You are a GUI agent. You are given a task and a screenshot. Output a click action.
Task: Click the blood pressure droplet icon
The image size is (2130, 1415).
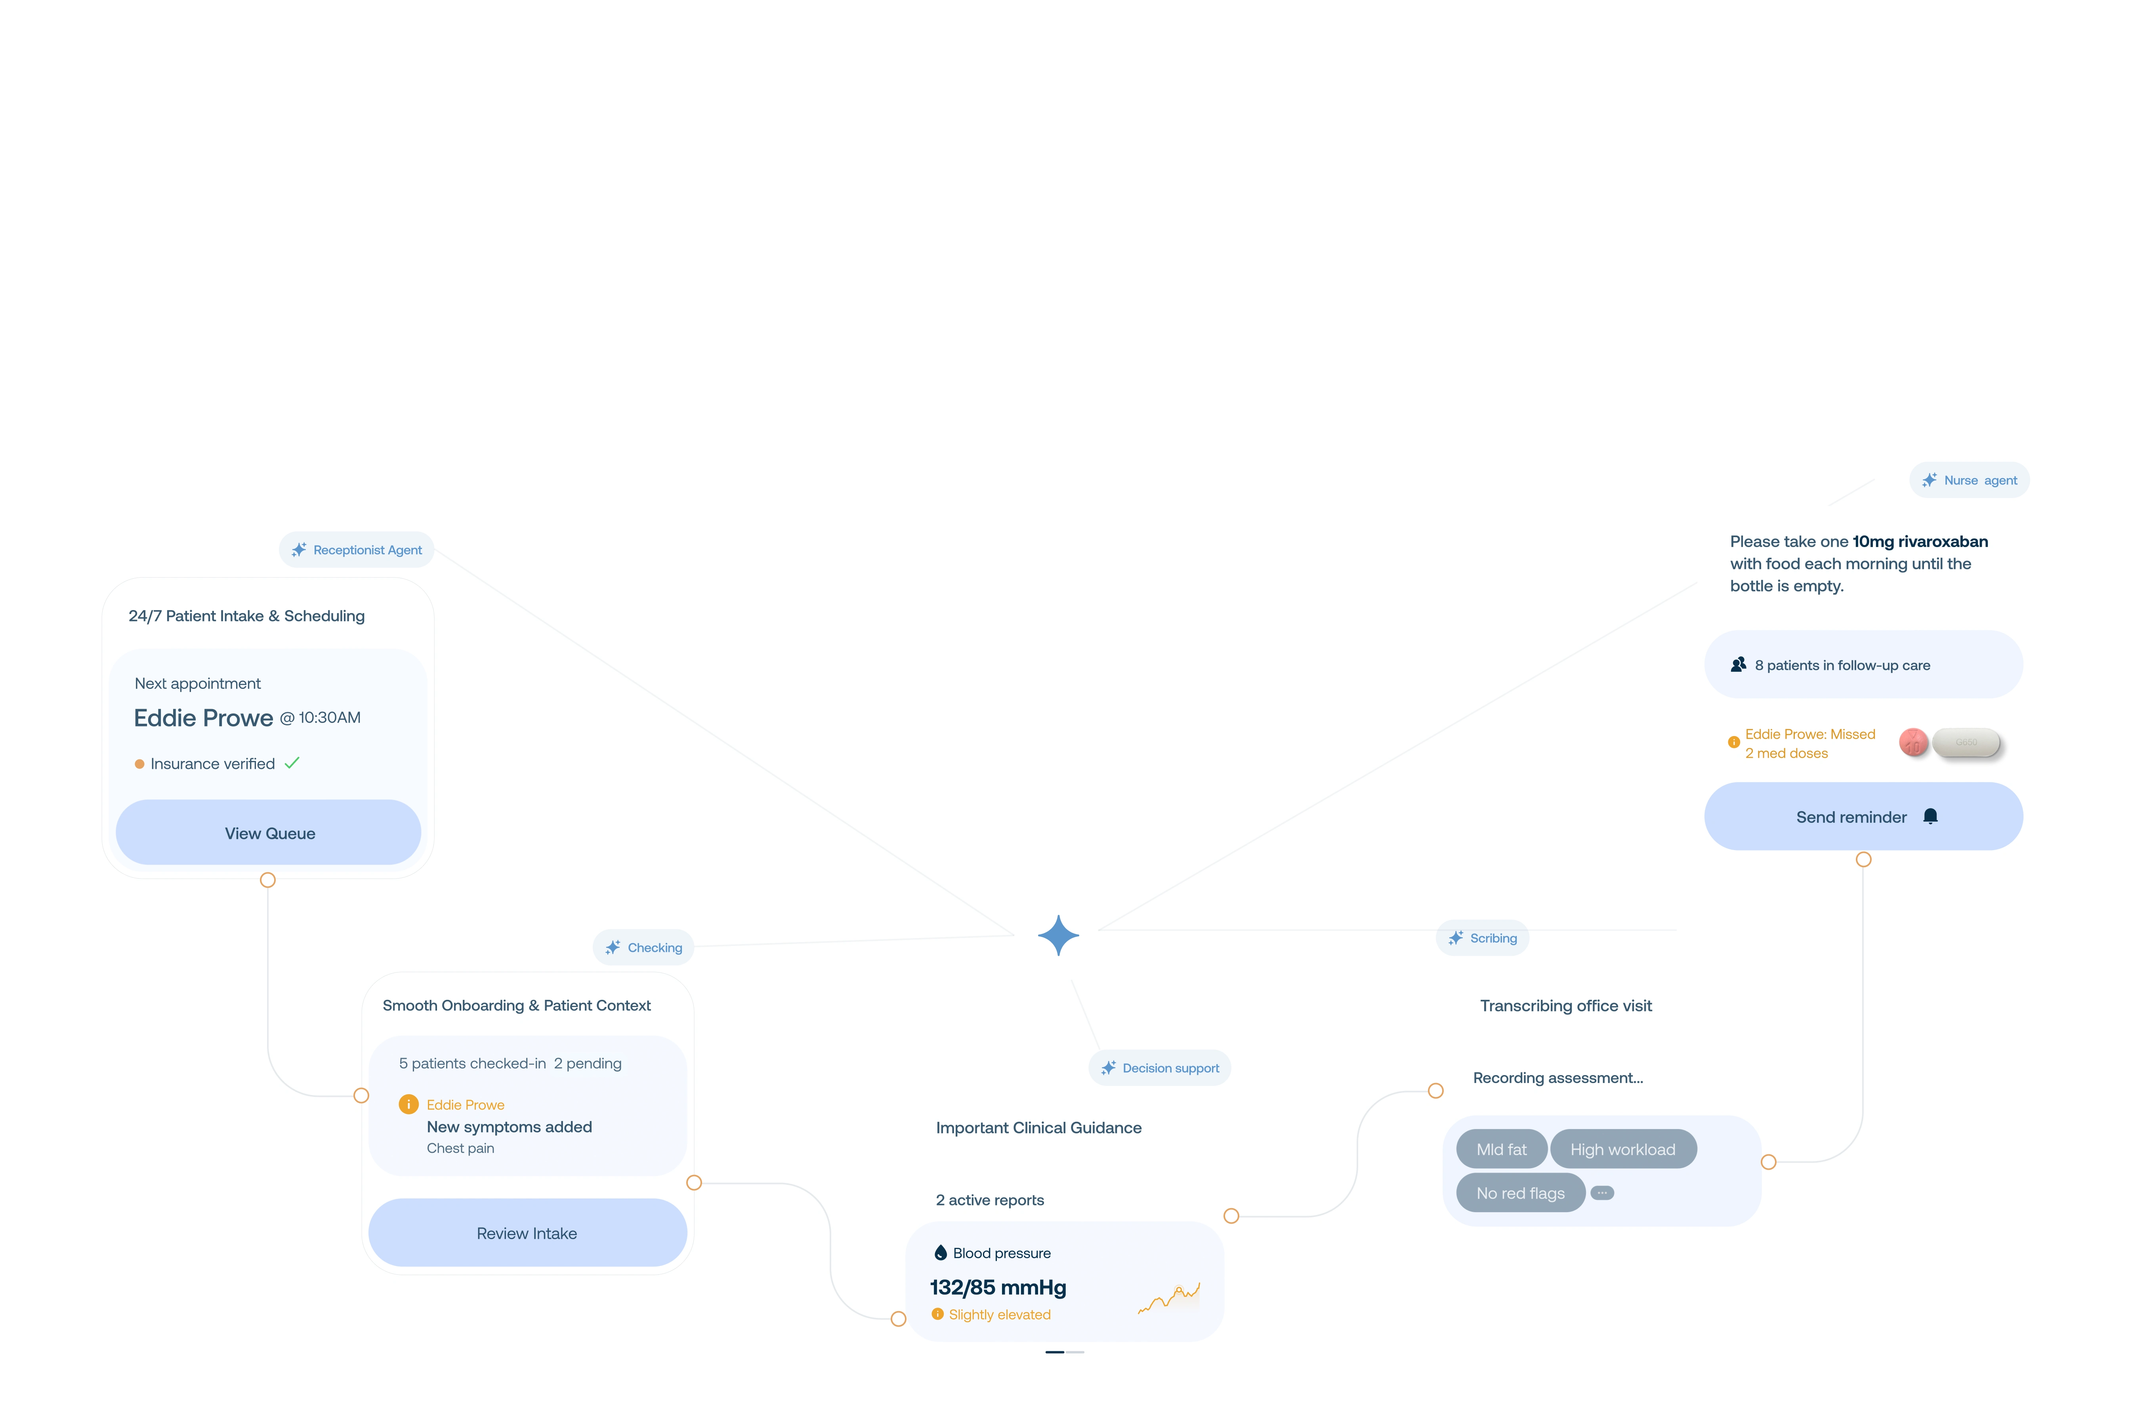[x=941, y=1253]
